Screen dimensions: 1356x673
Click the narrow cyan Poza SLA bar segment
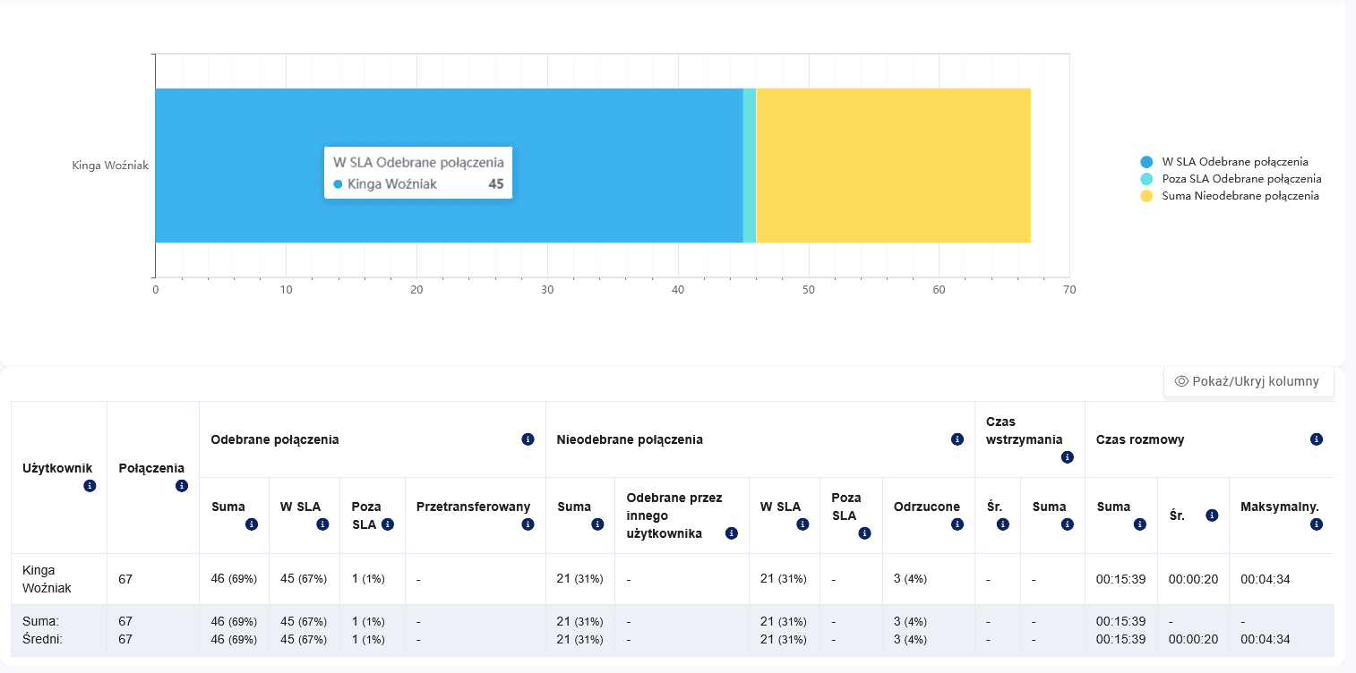click(x=750, y=166)
